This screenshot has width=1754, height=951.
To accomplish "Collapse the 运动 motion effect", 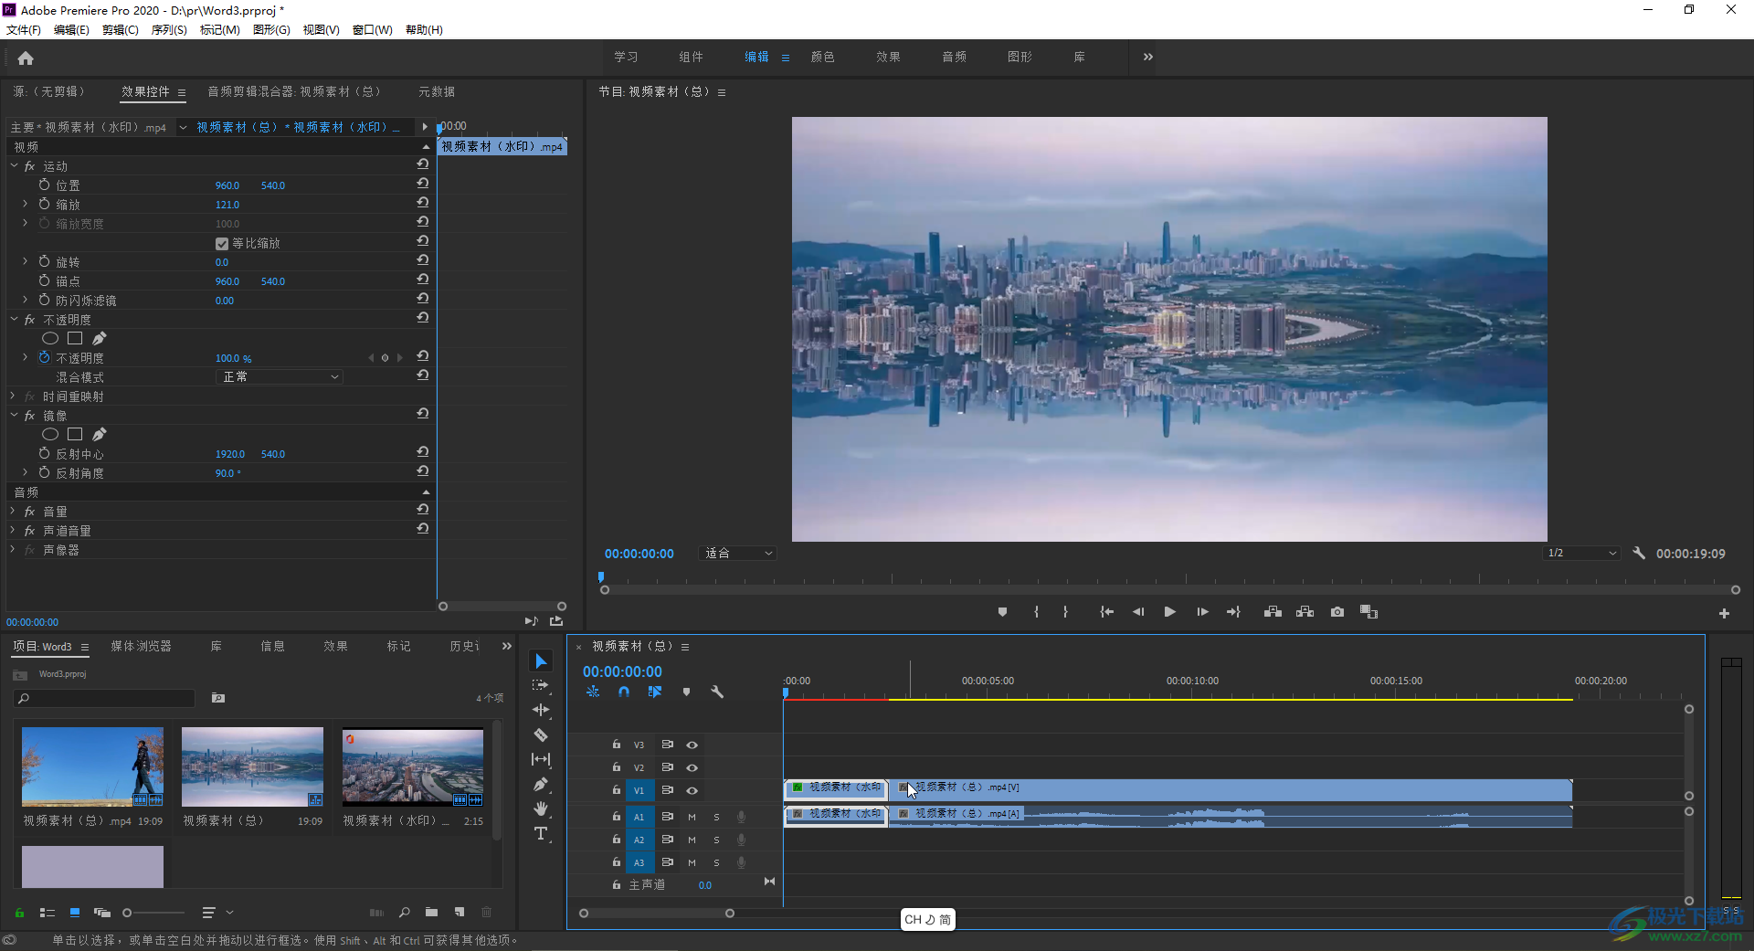I will click(x=14, y=166).
